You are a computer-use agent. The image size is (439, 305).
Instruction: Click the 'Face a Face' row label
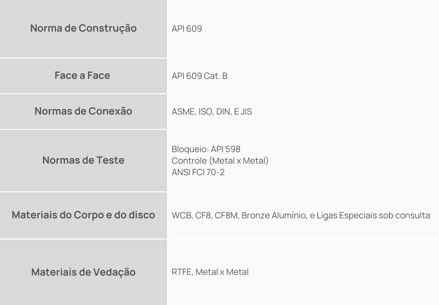(82, 76)
